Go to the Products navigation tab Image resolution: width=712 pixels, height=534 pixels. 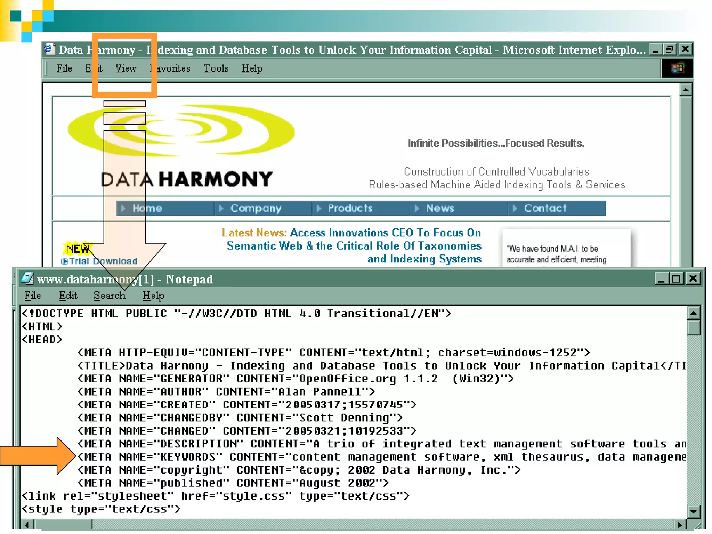[350, 208]
